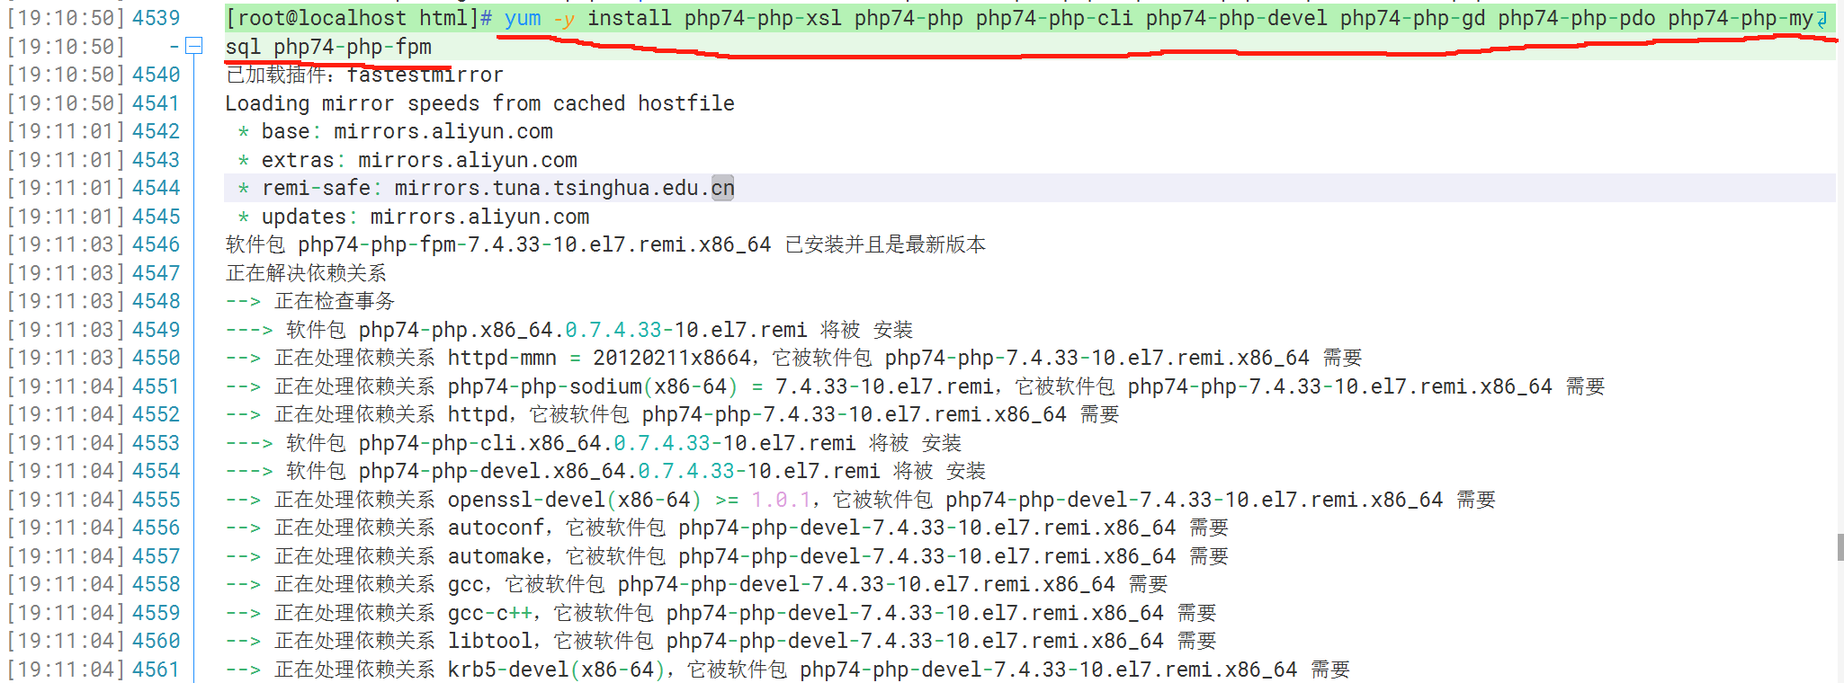Click the 'krb5-devel(x86-64)' dependency

coord(557,670)
